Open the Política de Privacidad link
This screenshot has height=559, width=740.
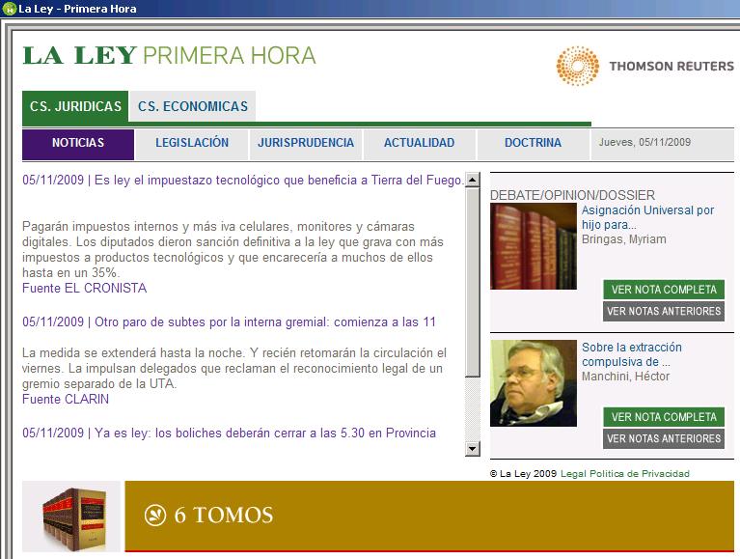tap(640, 473)
